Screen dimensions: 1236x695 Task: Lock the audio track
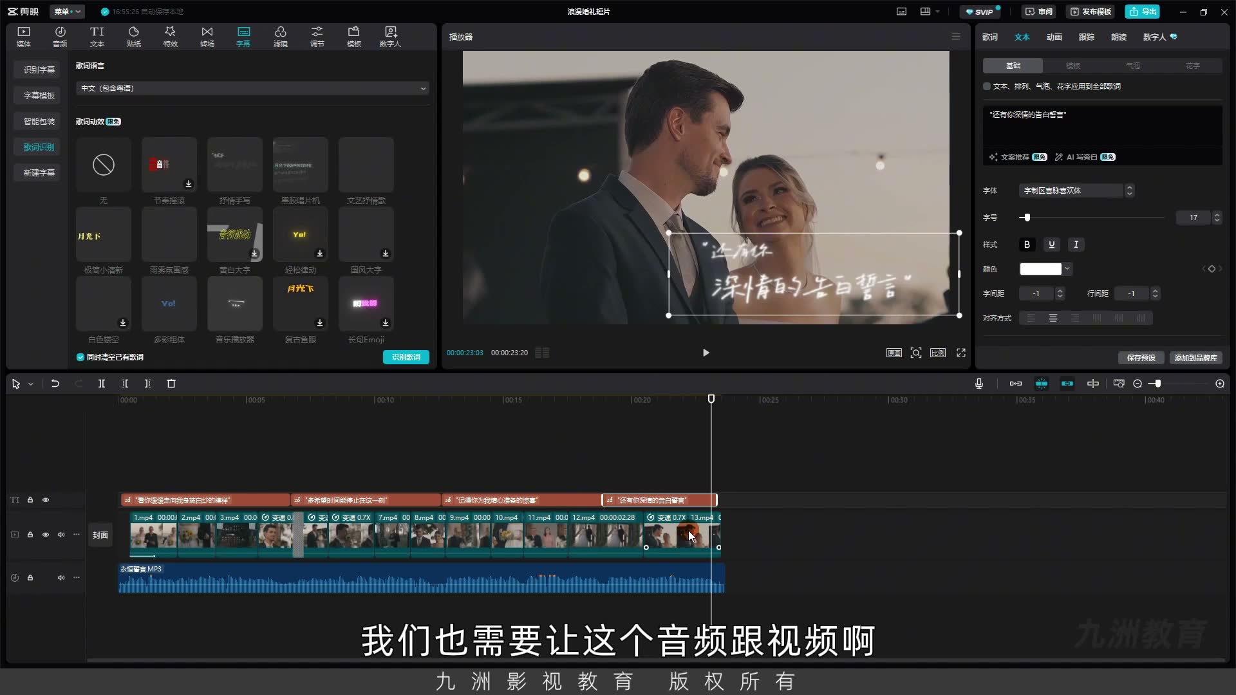click(30, 578)
